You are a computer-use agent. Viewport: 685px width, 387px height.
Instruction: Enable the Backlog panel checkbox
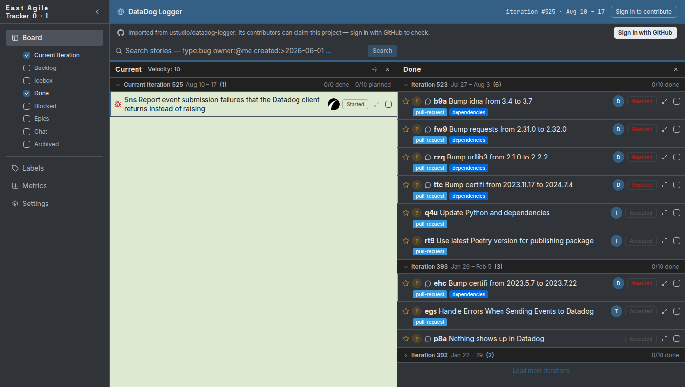[27, 68]
